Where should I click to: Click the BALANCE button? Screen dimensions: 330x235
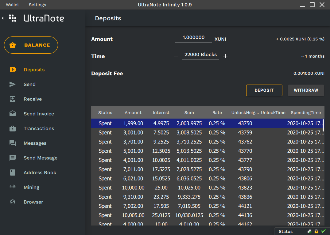[x=31, y=45]
